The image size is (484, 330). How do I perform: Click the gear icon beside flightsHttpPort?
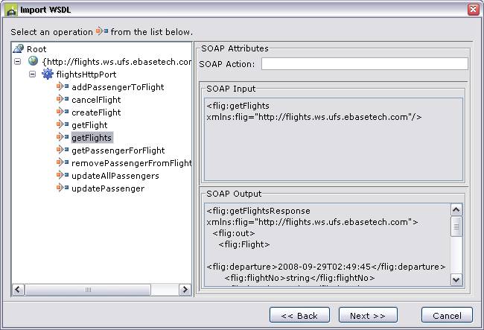48,74
